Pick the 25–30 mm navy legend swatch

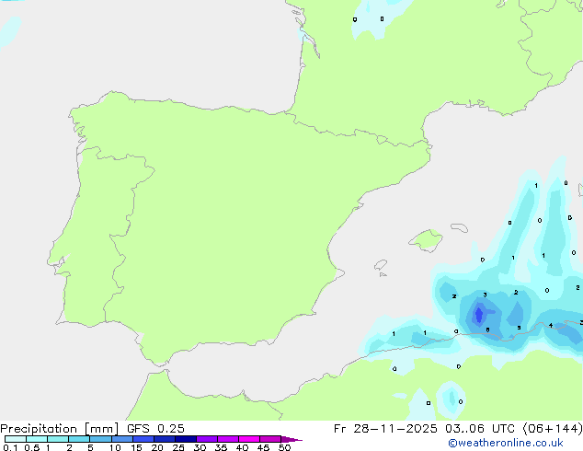(186, 439)
